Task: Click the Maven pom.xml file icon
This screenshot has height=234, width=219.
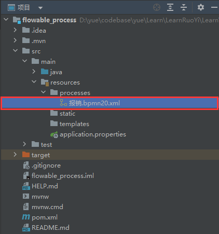Action: pos(26,217)
